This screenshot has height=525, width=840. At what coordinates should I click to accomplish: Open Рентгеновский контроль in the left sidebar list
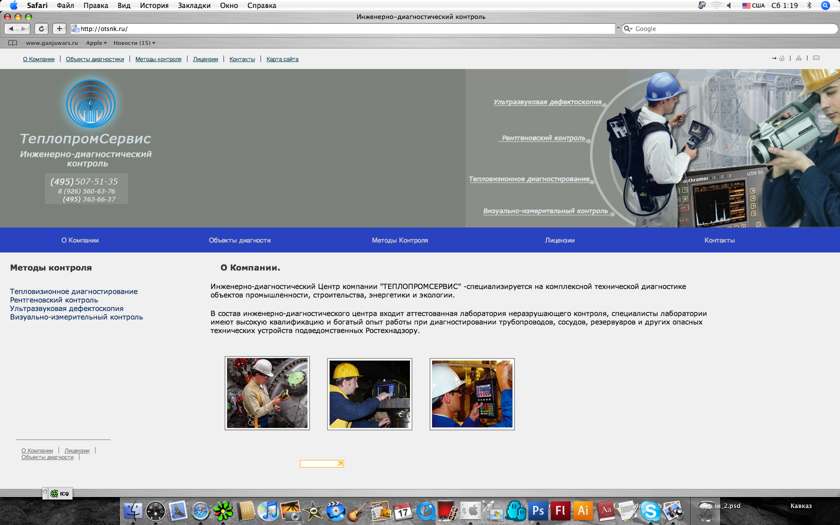point(54,300)
